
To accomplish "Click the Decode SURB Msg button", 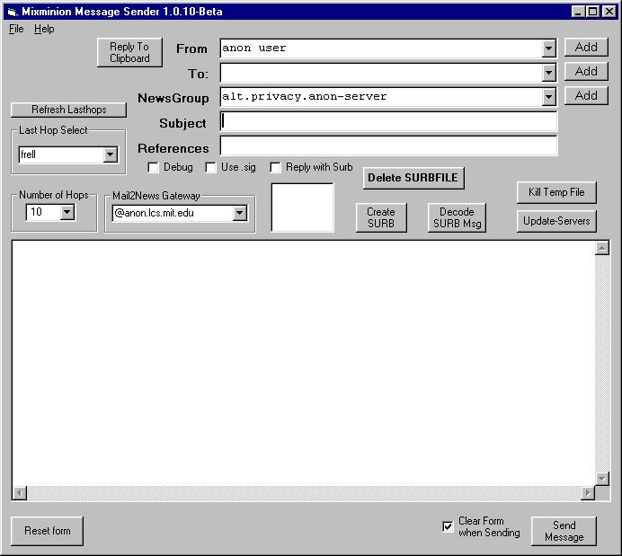I will 457,217.
